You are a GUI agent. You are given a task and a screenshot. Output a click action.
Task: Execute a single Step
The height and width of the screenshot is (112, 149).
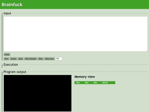[41, 59]
